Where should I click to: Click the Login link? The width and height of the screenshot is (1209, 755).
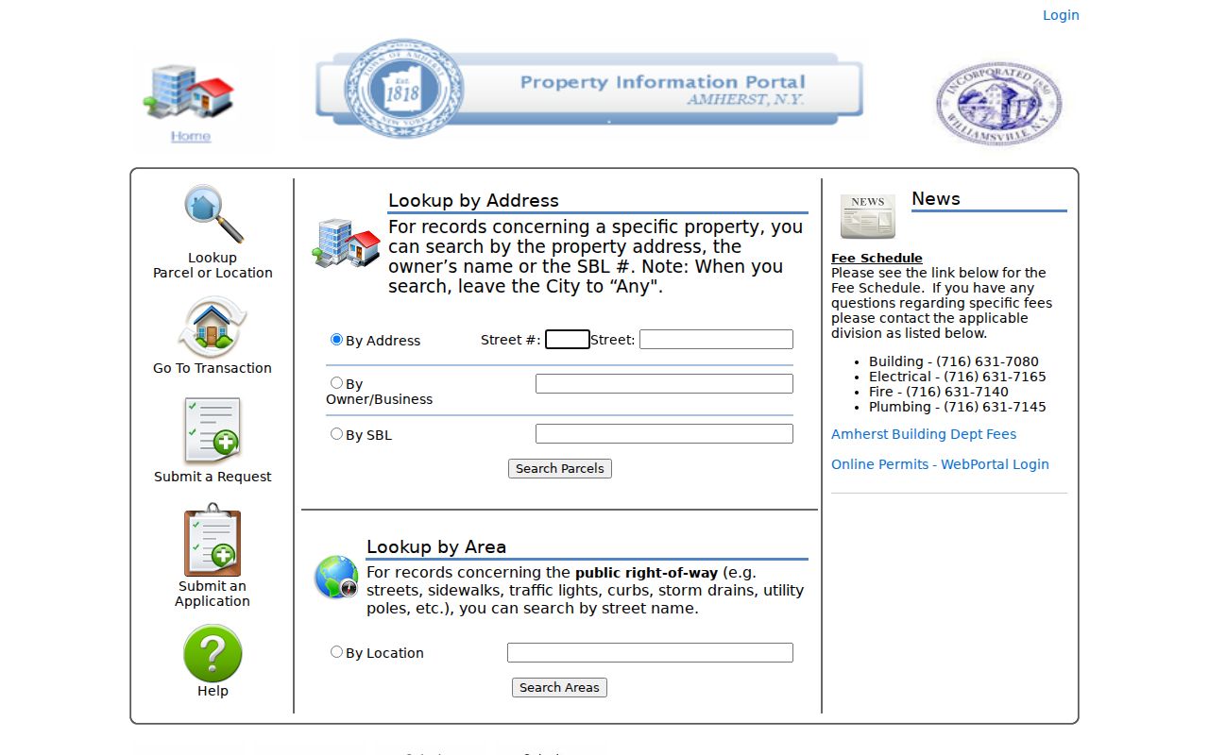1061,15
